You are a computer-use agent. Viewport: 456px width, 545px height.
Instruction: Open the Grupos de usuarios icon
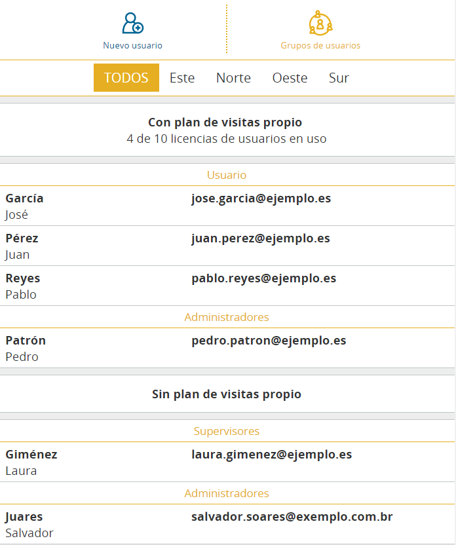tap(320, 23)
